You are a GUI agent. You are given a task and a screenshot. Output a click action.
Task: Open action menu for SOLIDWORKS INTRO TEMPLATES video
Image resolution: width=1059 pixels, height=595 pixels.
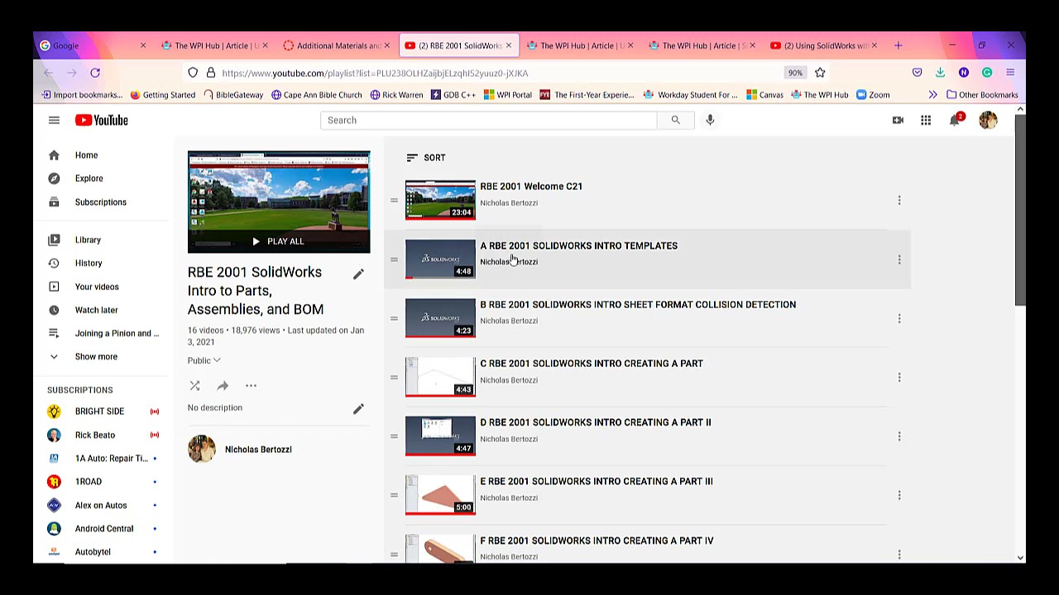click(899, 259)
